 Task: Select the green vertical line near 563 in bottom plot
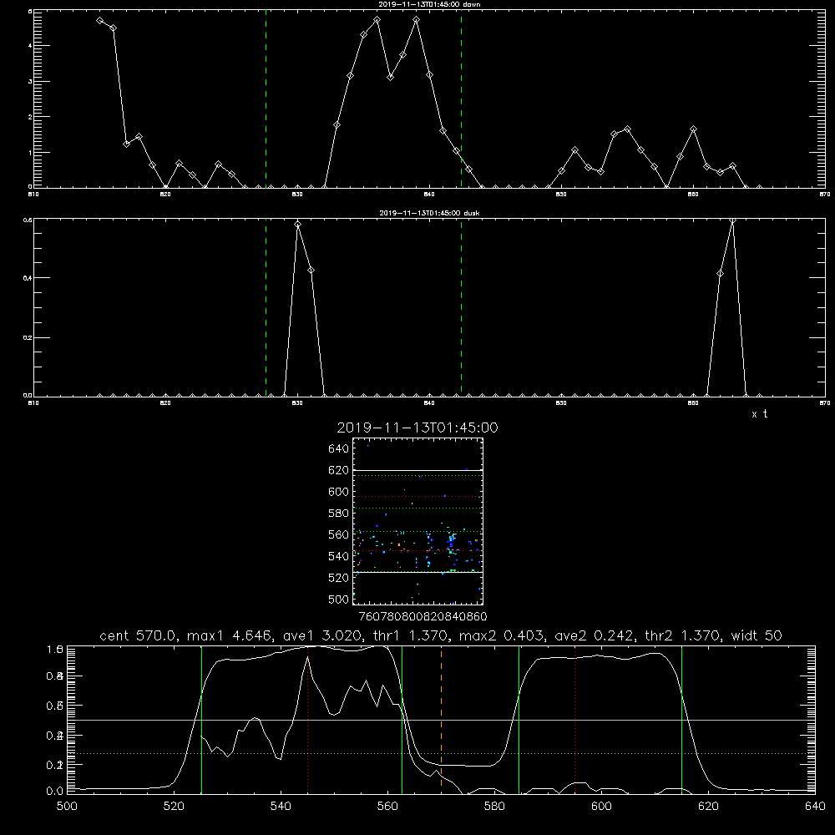tap(402, 719)
